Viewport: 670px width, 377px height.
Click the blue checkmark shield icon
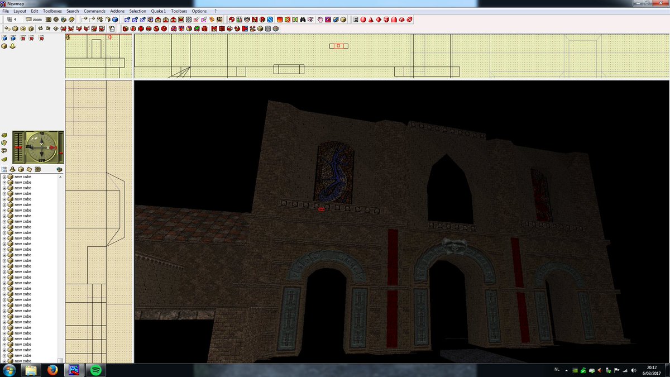pyautogui.click(x=336, y=20)
